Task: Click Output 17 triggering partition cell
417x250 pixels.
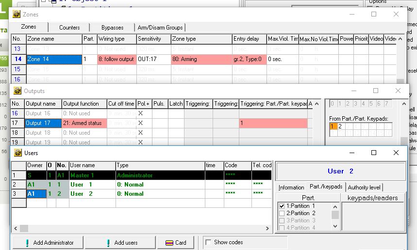Action: pyautogui.click(x=273, y=123)
